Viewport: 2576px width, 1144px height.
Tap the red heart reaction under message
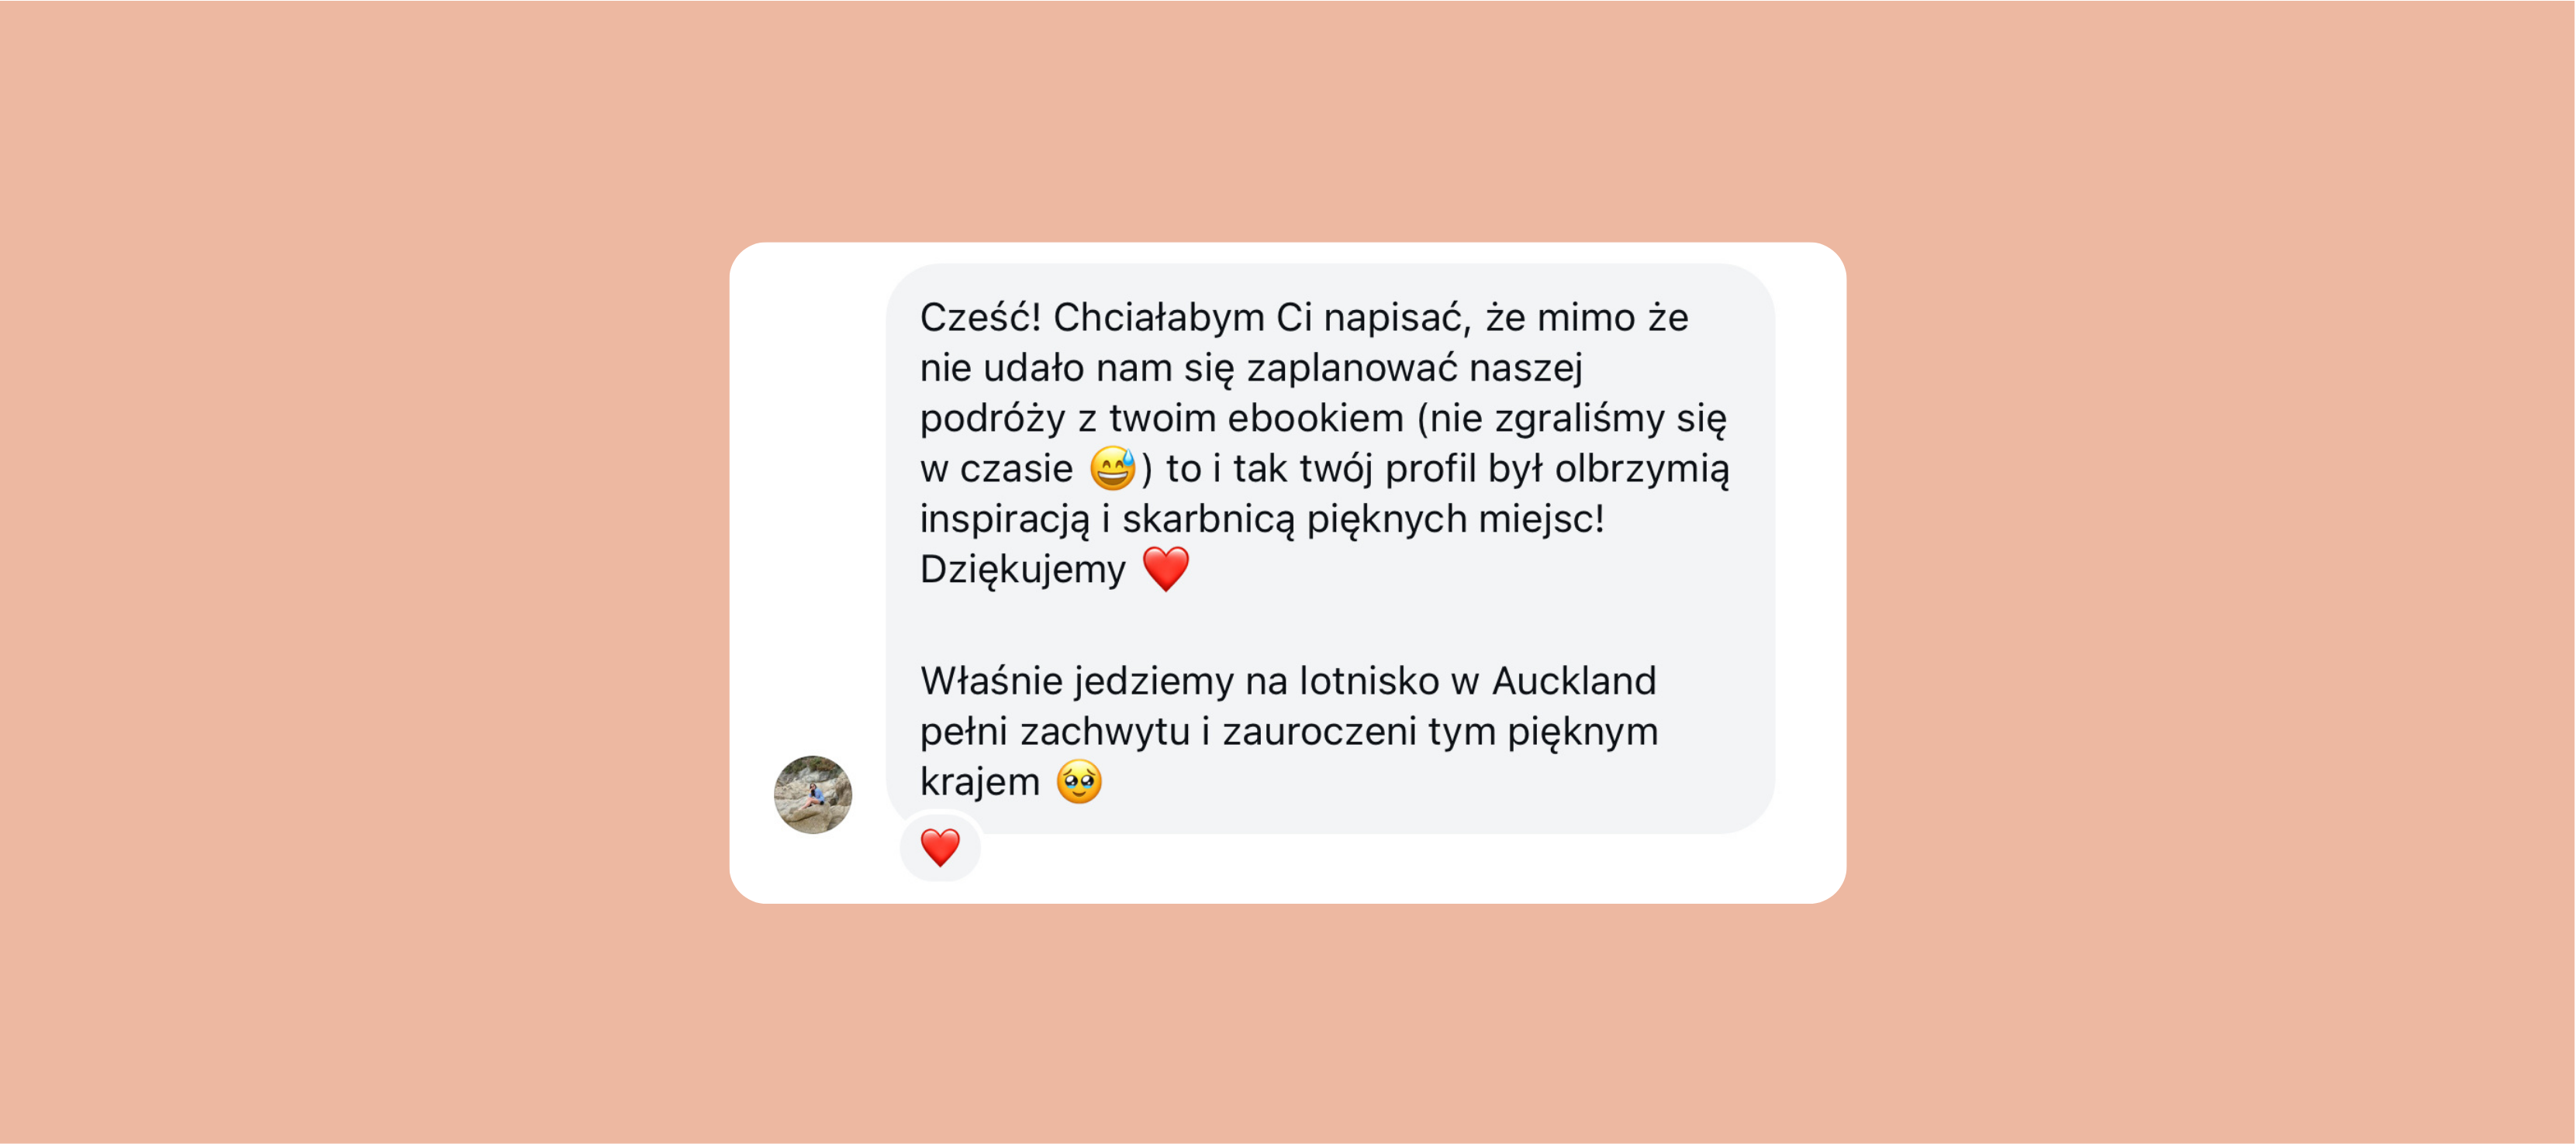click(940, 847)
